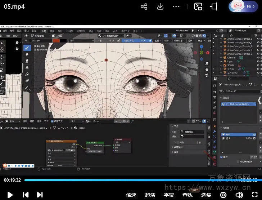The width and height of the screenshot is (262, 200).
Task: Click the red brush color swatch
Action: (x=57, y=41)
